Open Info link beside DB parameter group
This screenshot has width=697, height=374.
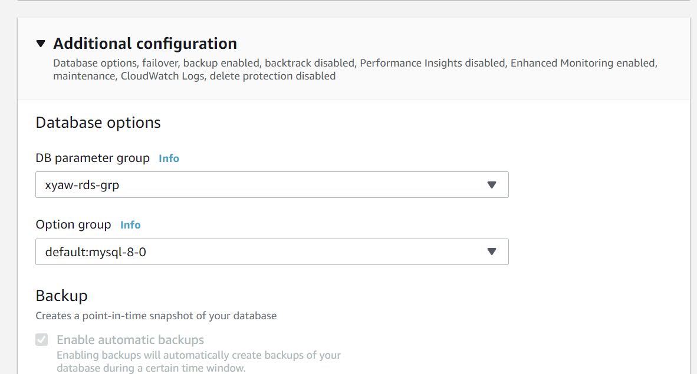pyautogui.click(x=169, y=158)
